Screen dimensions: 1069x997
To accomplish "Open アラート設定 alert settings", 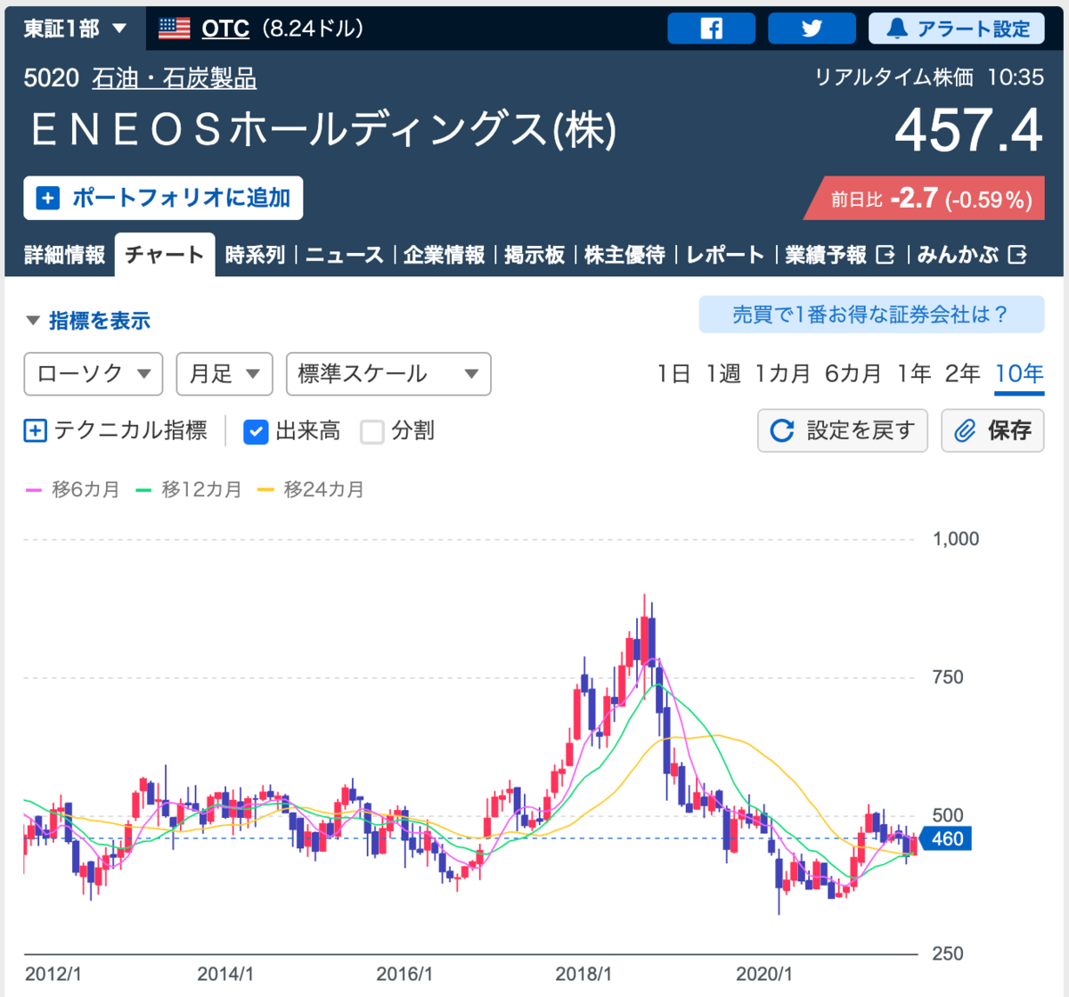I will coord(956,29).
